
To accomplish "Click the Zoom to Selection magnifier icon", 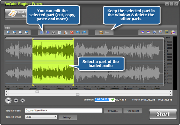I will click(20, 32).
